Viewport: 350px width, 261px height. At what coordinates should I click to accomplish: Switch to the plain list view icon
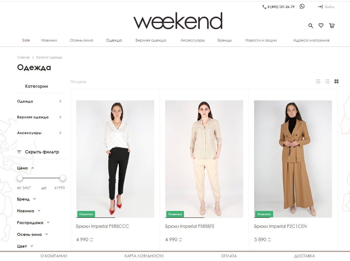(318, 81)
